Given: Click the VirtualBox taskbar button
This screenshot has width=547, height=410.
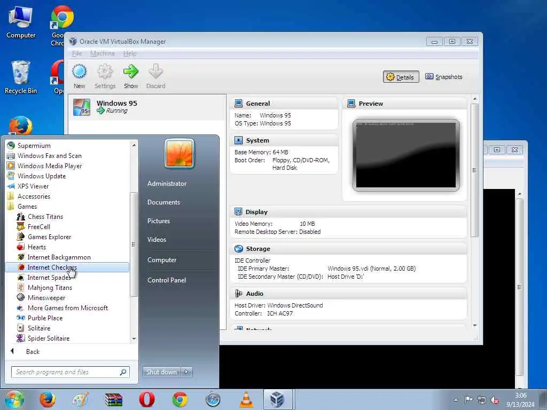Looking at the screenshot, I should 277,399.
